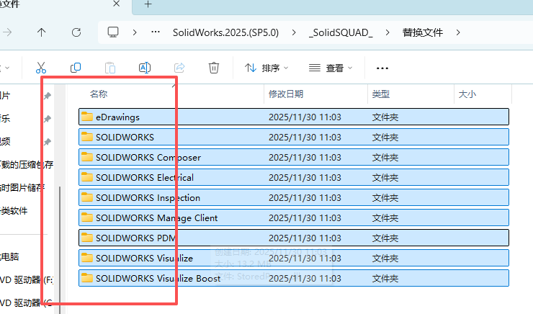
Task: Open 电脑 item in navigation pane
Action: pyautogui.click(x=9, y=256)
